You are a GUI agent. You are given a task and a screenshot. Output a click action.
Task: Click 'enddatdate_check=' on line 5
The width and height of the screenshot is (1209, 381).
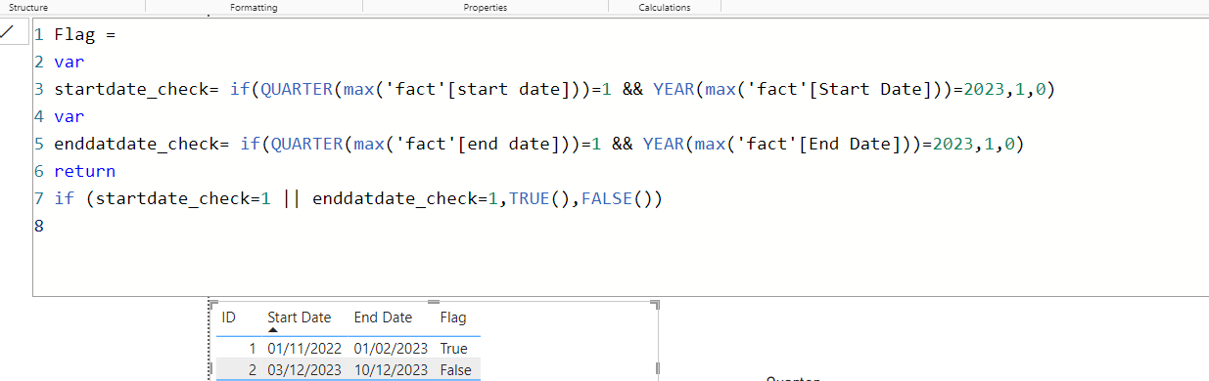142,145
